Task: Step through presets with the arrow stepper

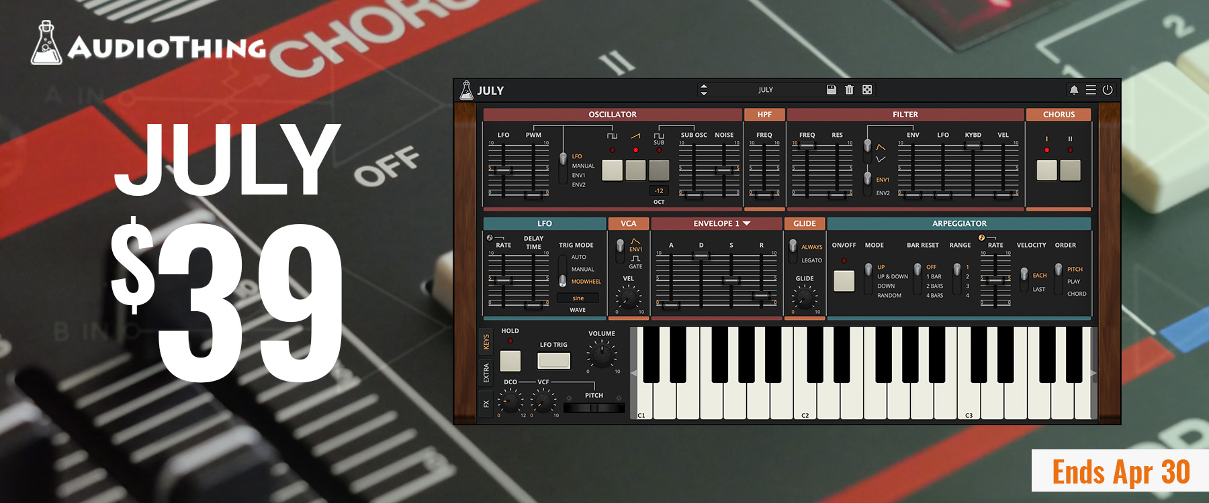Action: point(703,90)
